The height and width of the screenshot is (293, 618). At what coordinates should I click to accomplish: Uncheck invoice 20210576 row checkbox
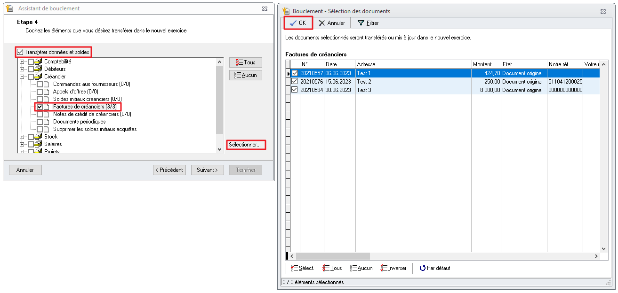(x=295, y=82)
